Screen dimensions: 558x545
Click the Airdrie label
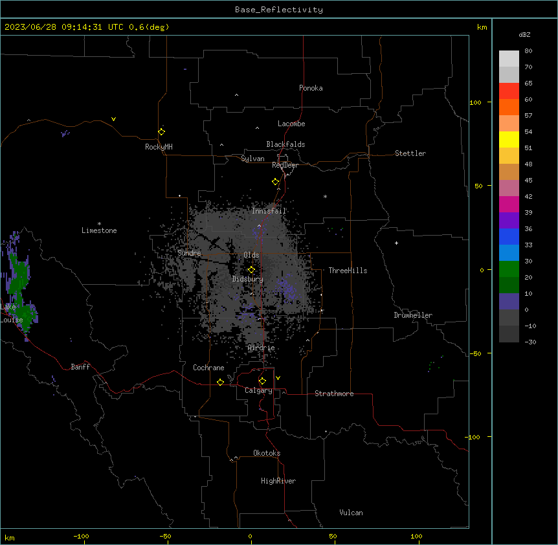pos(262,348)
